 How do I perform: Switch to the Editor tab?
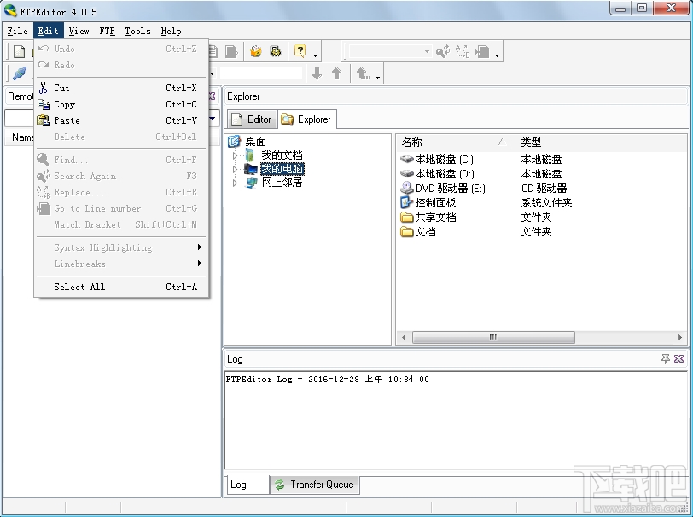point(252,119)
